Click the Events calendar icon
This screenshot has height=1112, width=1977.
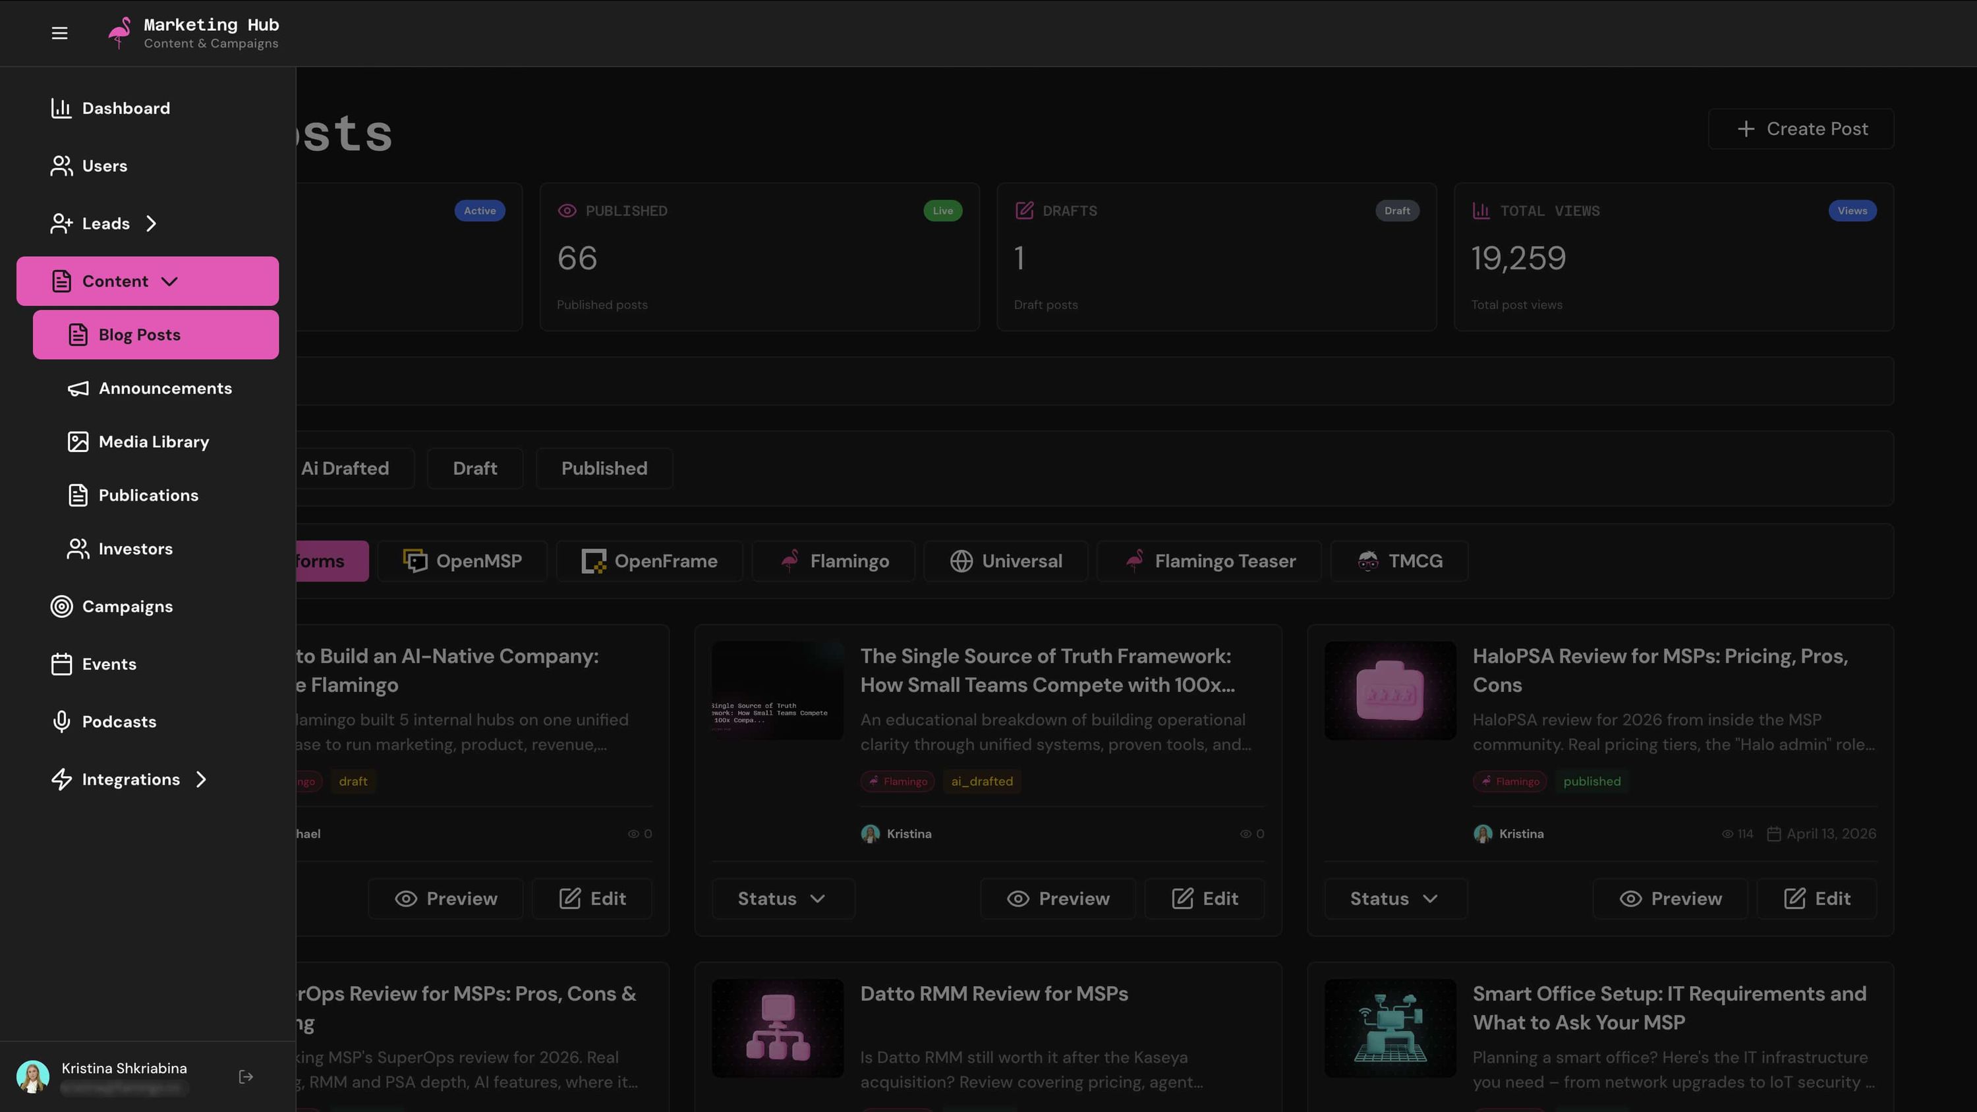61,664
